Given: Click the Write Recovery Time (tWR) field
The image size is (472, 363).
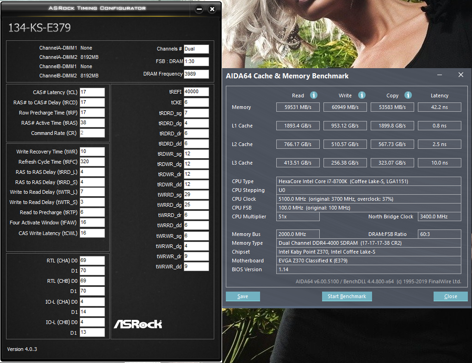Looking at the screenshot, I should click(x=92, y=152).
